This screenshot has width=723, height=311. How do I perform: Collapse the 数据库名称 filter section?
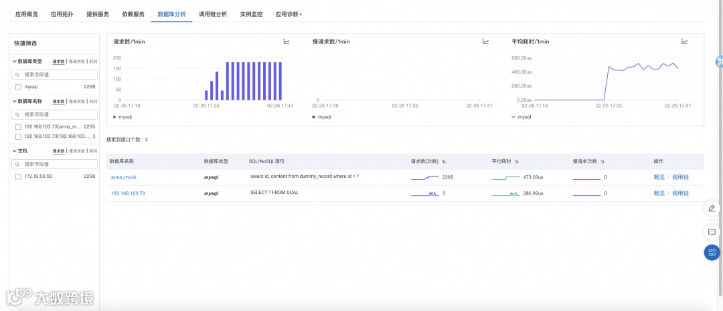tap(14, 101)
